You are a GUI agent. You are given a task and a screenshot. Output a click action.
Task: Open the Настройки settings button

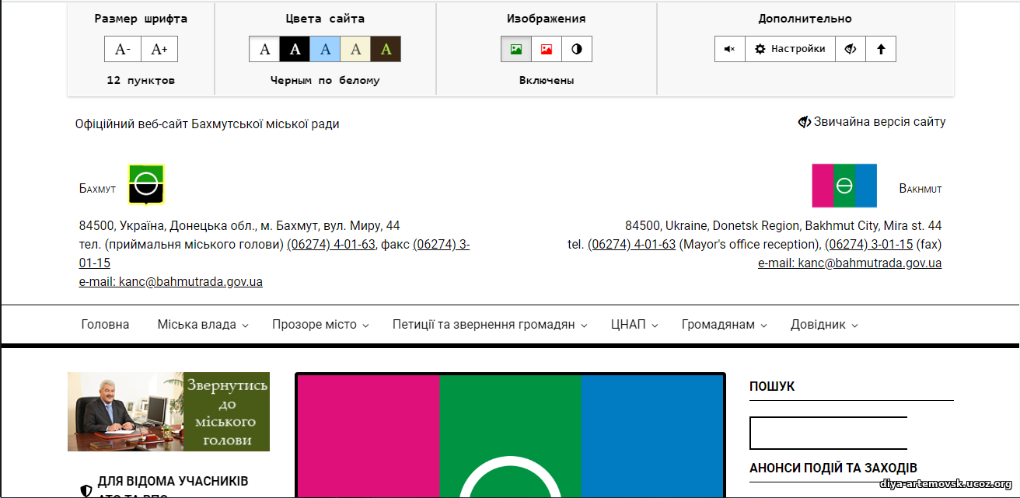791,49
